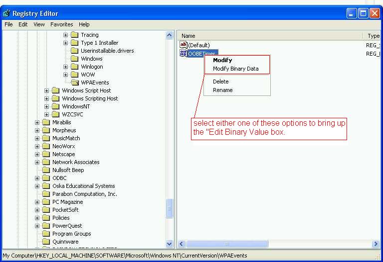Screen dimensions: 383x262
Task: Click the Quinnware folder icon
Action: point(46,242)
